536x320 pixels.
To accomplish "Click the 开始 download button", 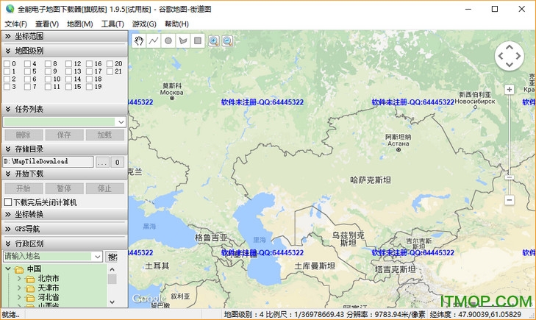I will pyautogui.click(x=24, y=188).
